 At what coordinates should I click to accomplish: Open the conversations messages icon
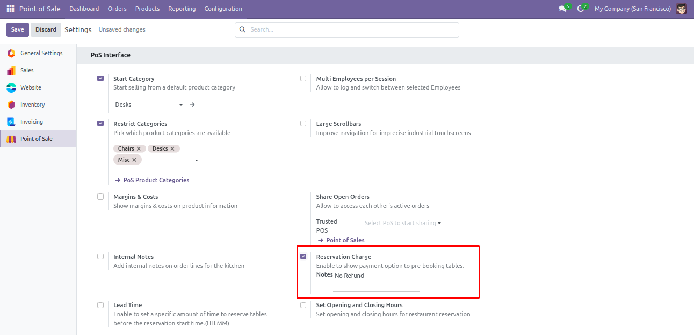(562, 9)
